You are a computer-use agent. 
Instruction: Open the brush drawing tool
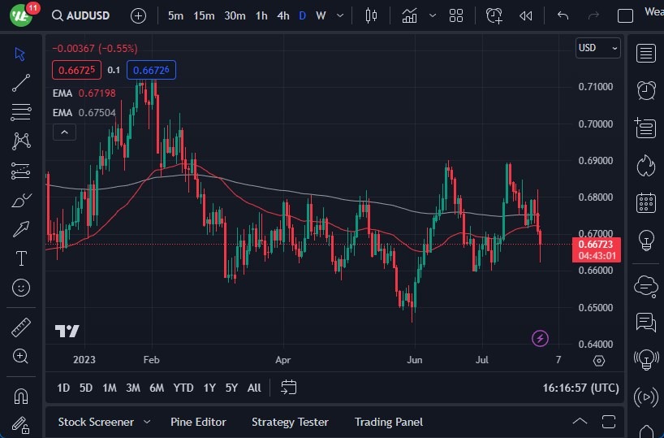tap(21, 199)
